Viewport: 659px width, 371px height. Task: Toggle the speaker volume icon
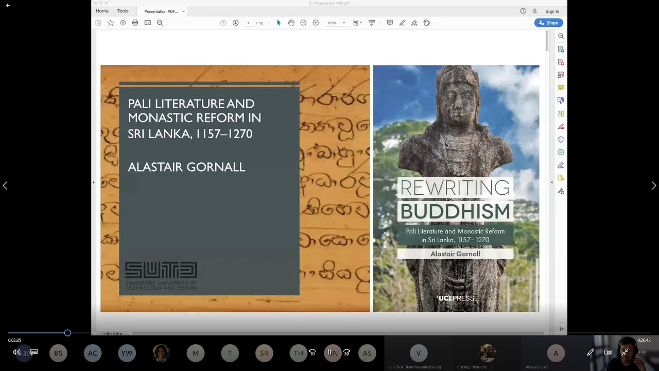click(16, 352)
